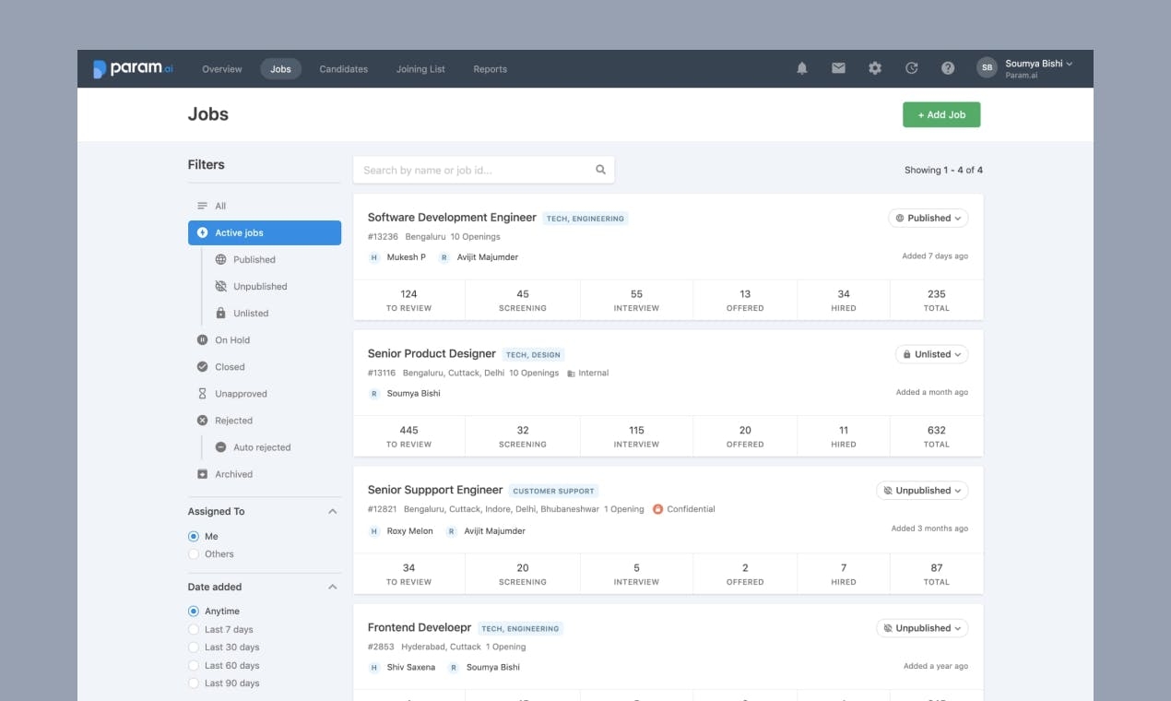Image resolution: width=1171 pixels, height=701 pixels.
Task: Open the Unlisted status dropdown on Senior Product Designer
Action: click(x=932, y=354)
